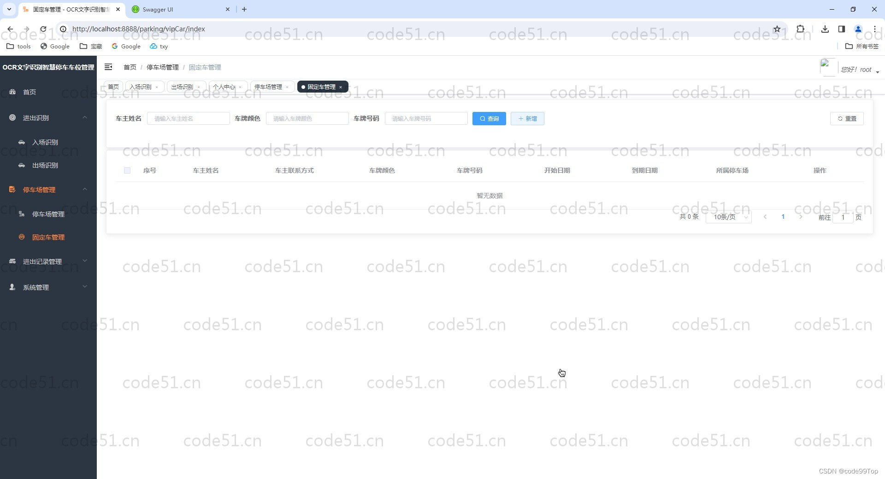Collapse the sidebar with the hamburger icon
The image size is (885, 479).
click(x=108, y=67)
